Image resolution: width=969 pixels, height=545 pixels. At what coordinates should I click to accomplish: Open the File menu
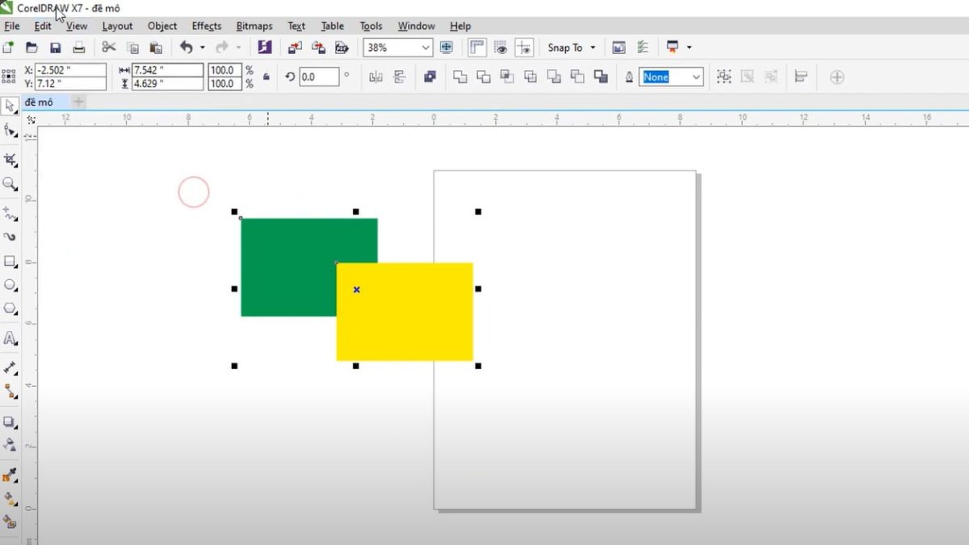pyautogui.click(x=11, y=26)
